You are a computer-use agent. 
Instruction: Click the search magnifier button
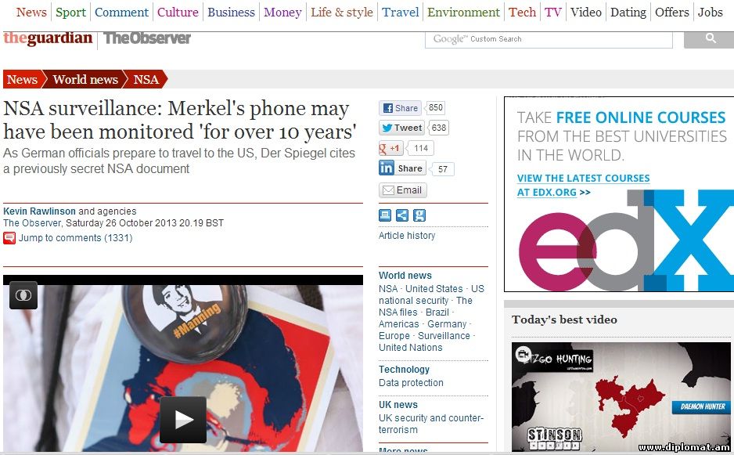[x=710, y=39]
